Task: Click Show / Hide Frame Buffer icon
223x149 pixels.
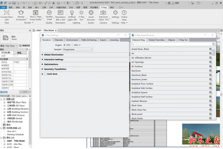Action: click(36, 13)
